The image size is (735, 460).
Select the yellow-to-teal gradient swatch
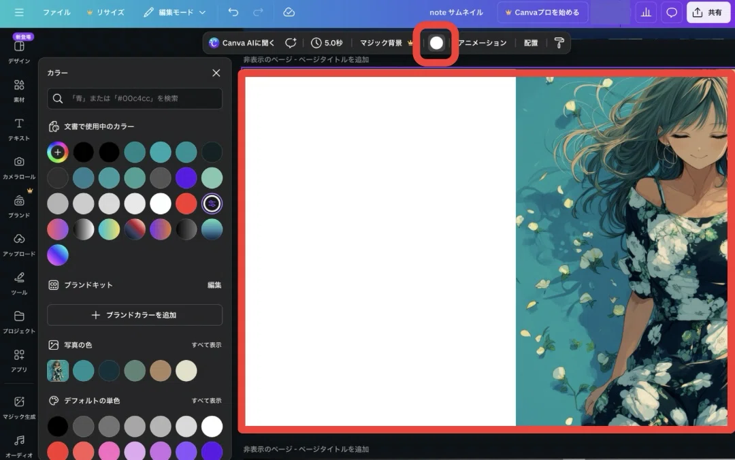[109, 229]
